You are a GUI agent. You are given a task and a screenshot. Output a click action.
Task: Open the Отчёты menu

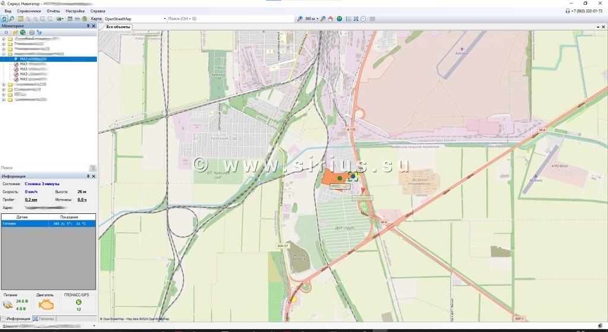tap(53, 11)
